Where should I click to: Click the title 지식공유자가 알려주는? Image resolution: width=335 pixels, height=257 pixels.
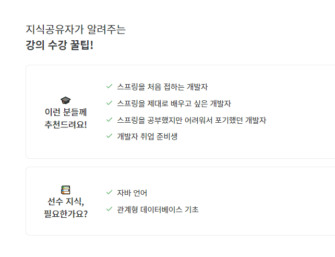coord(76,29)
